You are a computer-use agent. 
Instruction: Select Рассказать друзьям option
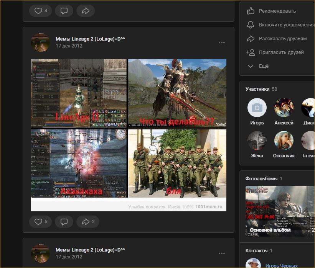tap(283, 39)
